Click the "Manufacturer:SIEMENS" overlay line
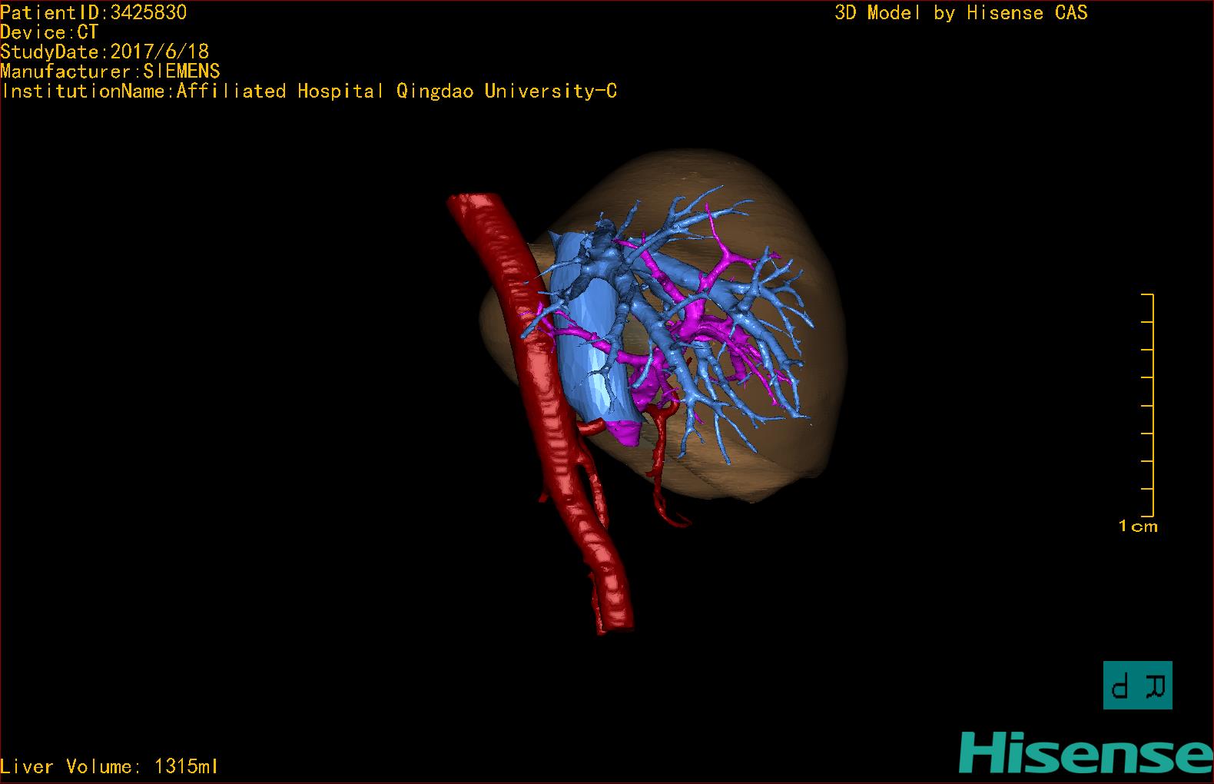 pyautogui.click(x=110, y=71)
